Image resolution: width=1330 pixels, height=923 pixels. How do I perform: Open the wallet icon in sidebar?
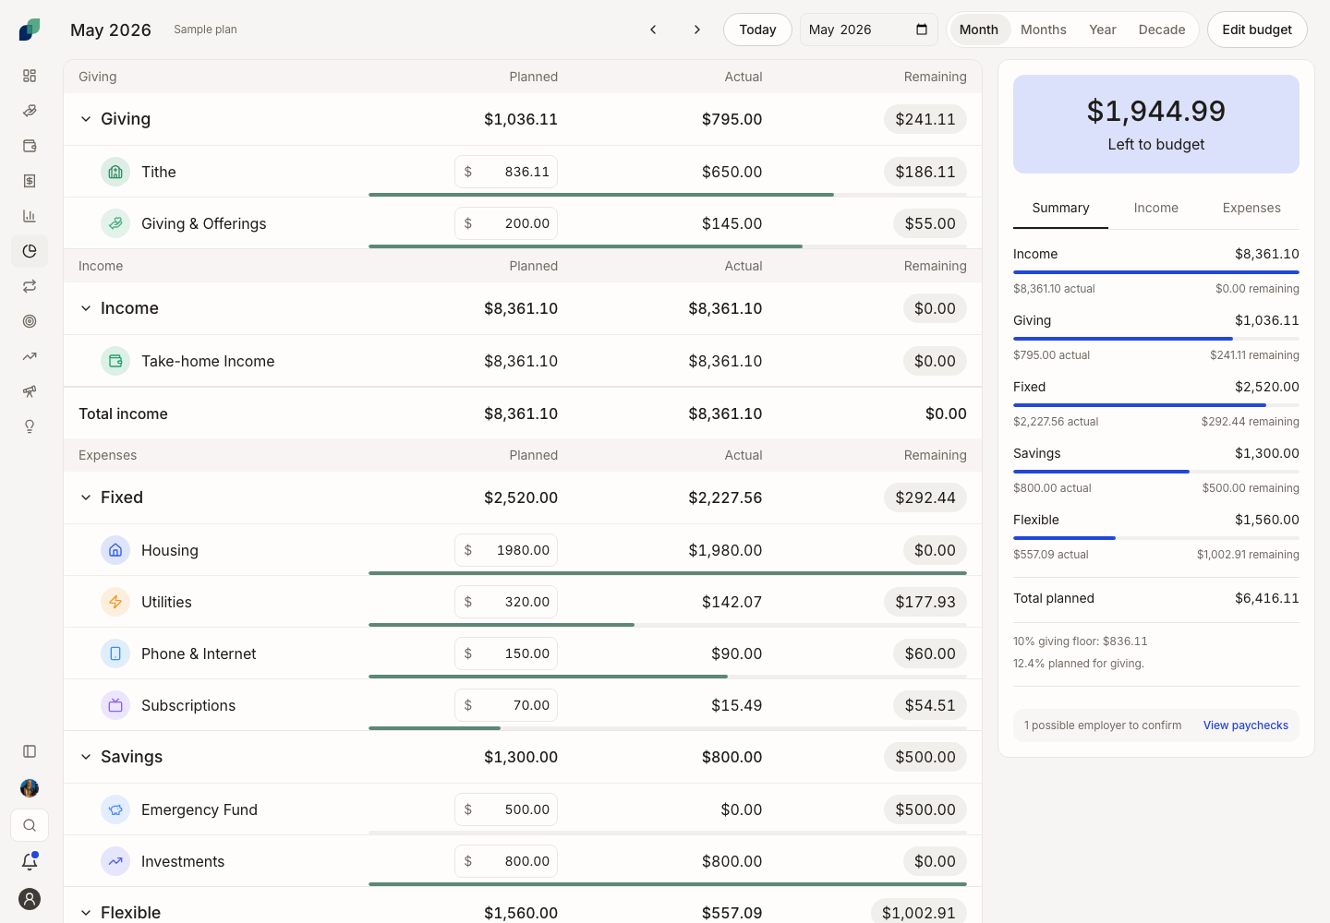point(30,146)
